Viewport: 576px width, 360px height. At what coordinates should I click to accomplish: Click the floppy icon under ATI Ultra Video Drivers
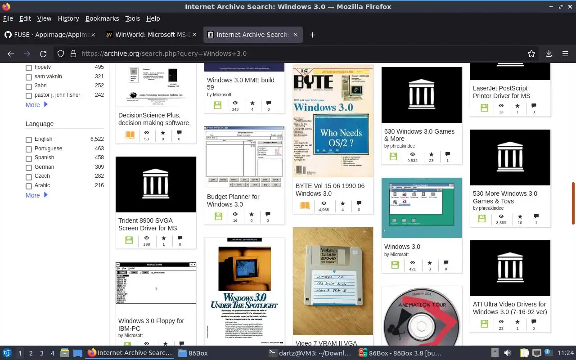point(484,324)
